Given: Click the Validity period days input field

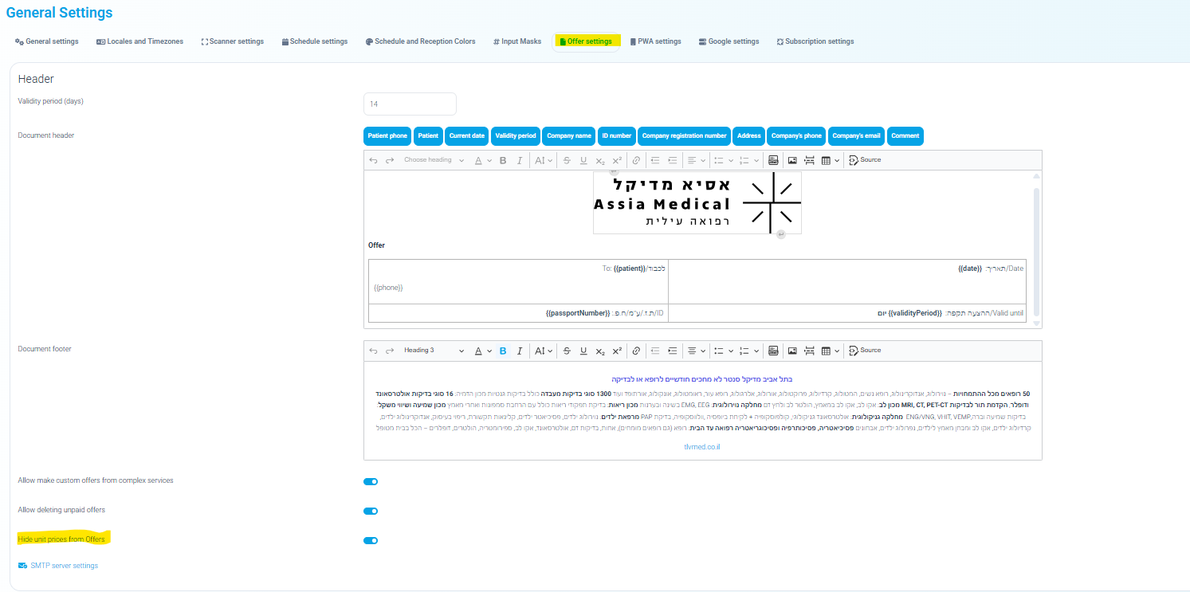Looking at the screenshot, I should point(410,104).
